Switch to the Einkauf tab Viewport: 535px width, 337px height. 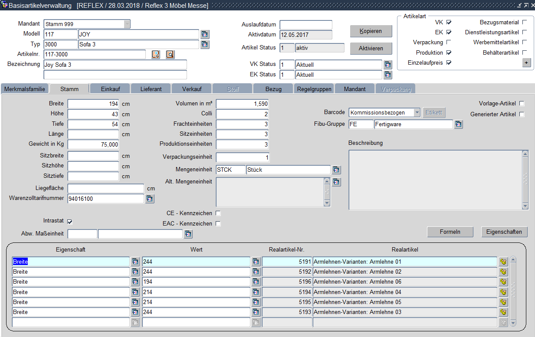point(110,89)
